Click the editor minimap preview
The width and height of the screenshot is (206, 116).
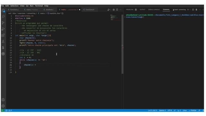116,18
